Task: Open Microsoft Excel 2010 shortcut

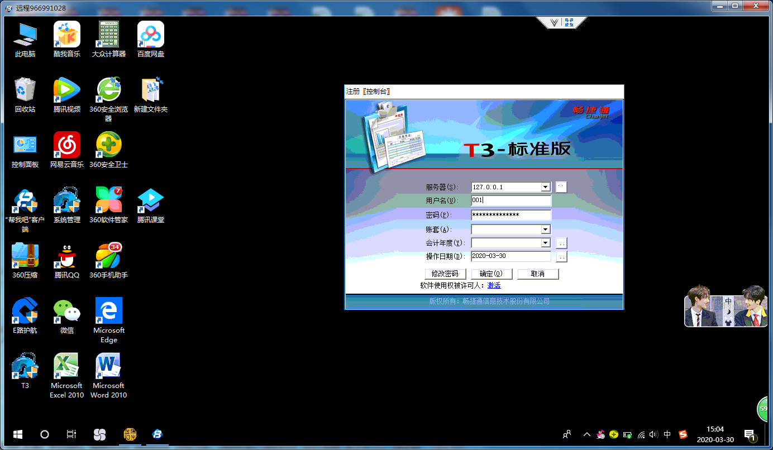Action: coord(67,375)
